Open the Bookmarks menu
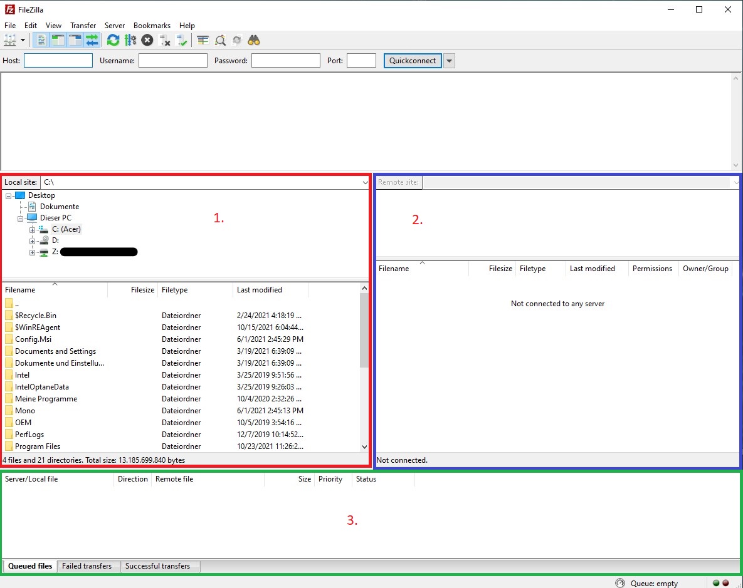Image resolution: width=743 pixels, height=588 pixels. pos(152,26)
